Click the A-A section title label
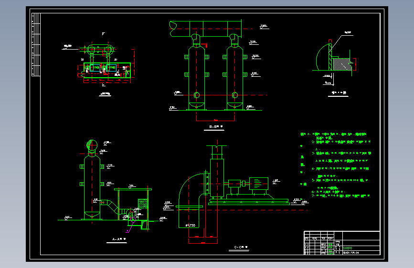 click(119, 239)
